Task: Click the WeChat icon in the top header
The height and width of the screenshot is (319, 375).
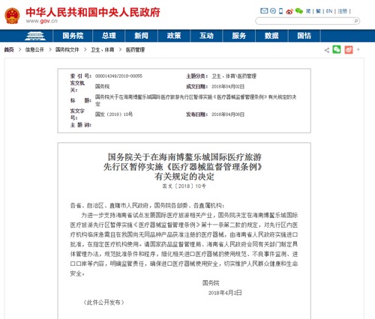Action: pos(298,11)
